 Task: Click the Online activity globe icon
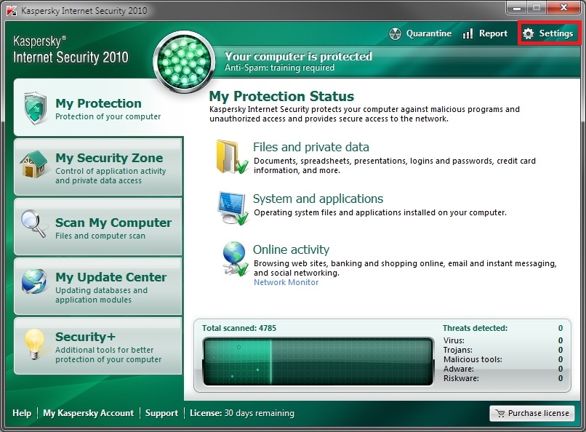click(235, 259)
